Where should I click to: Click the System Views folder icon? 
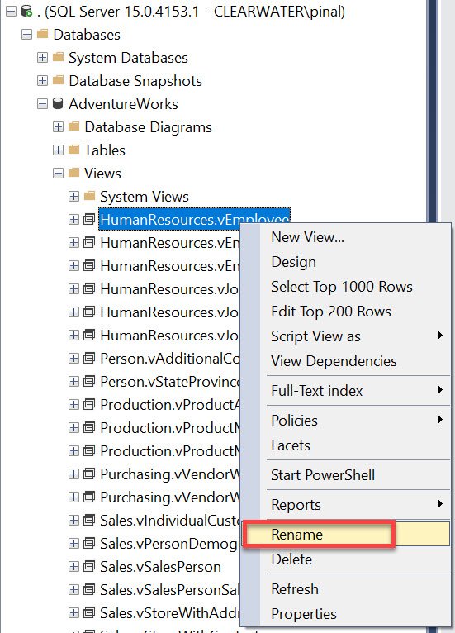point(89,196)
